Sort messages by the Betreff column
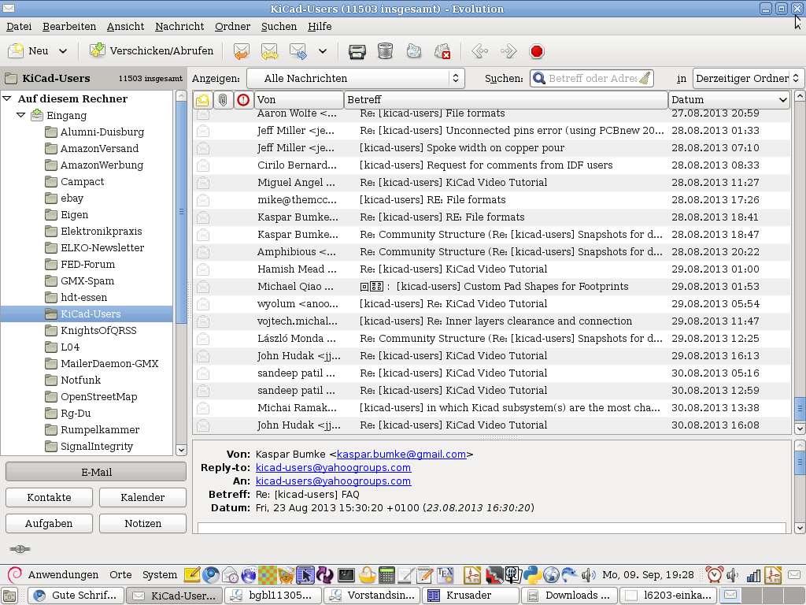 (505, 100)
